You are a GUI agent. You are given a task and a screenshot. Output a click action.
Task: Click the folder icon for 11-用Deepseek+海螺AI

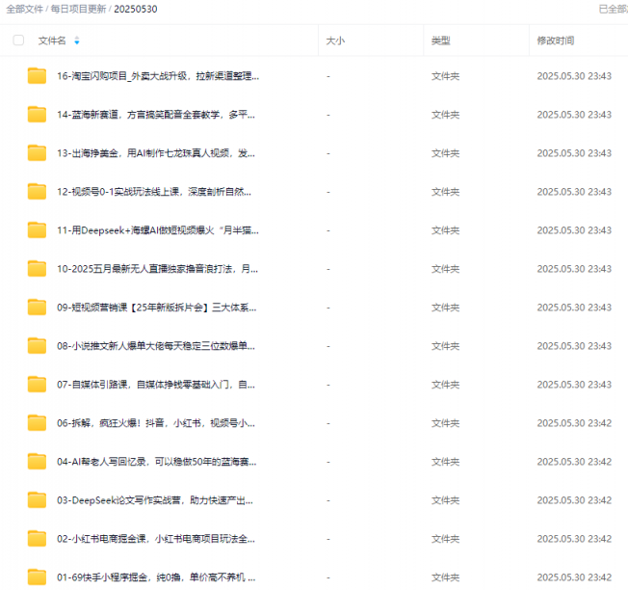pyautogui.click(x=37, y=230)
